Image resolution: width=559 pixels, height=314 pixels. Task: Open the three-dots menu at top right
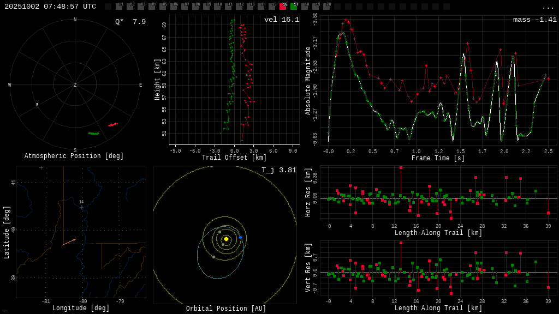pos(548,7)
